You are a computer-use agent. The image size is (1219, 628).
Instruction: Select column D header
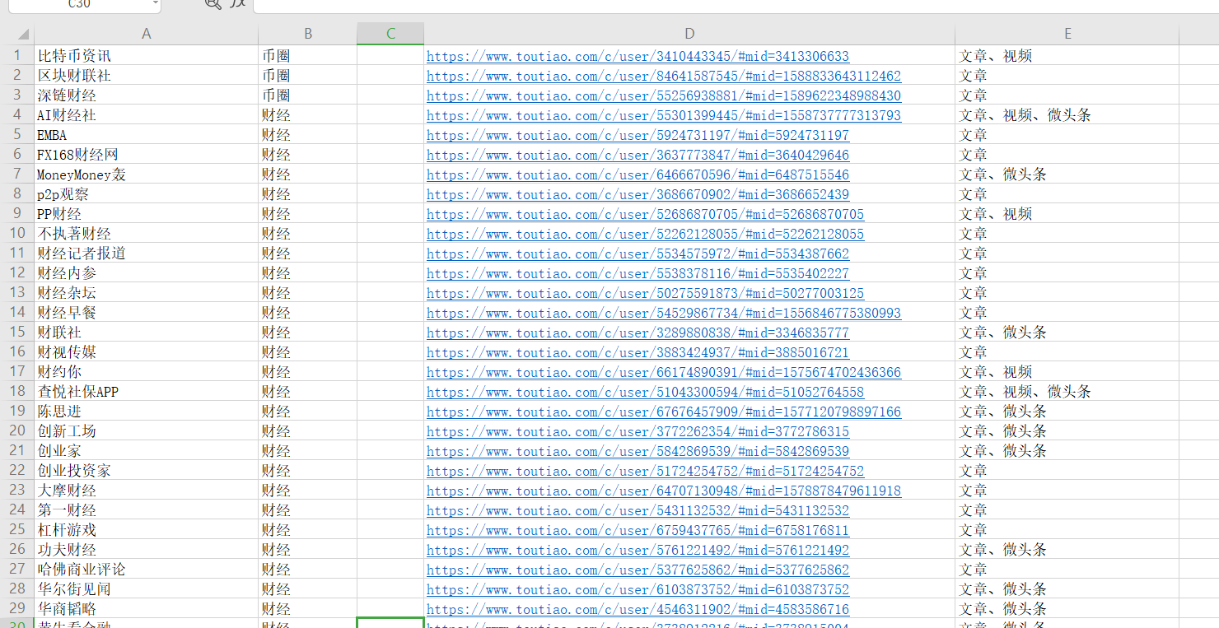pos(689,34)
